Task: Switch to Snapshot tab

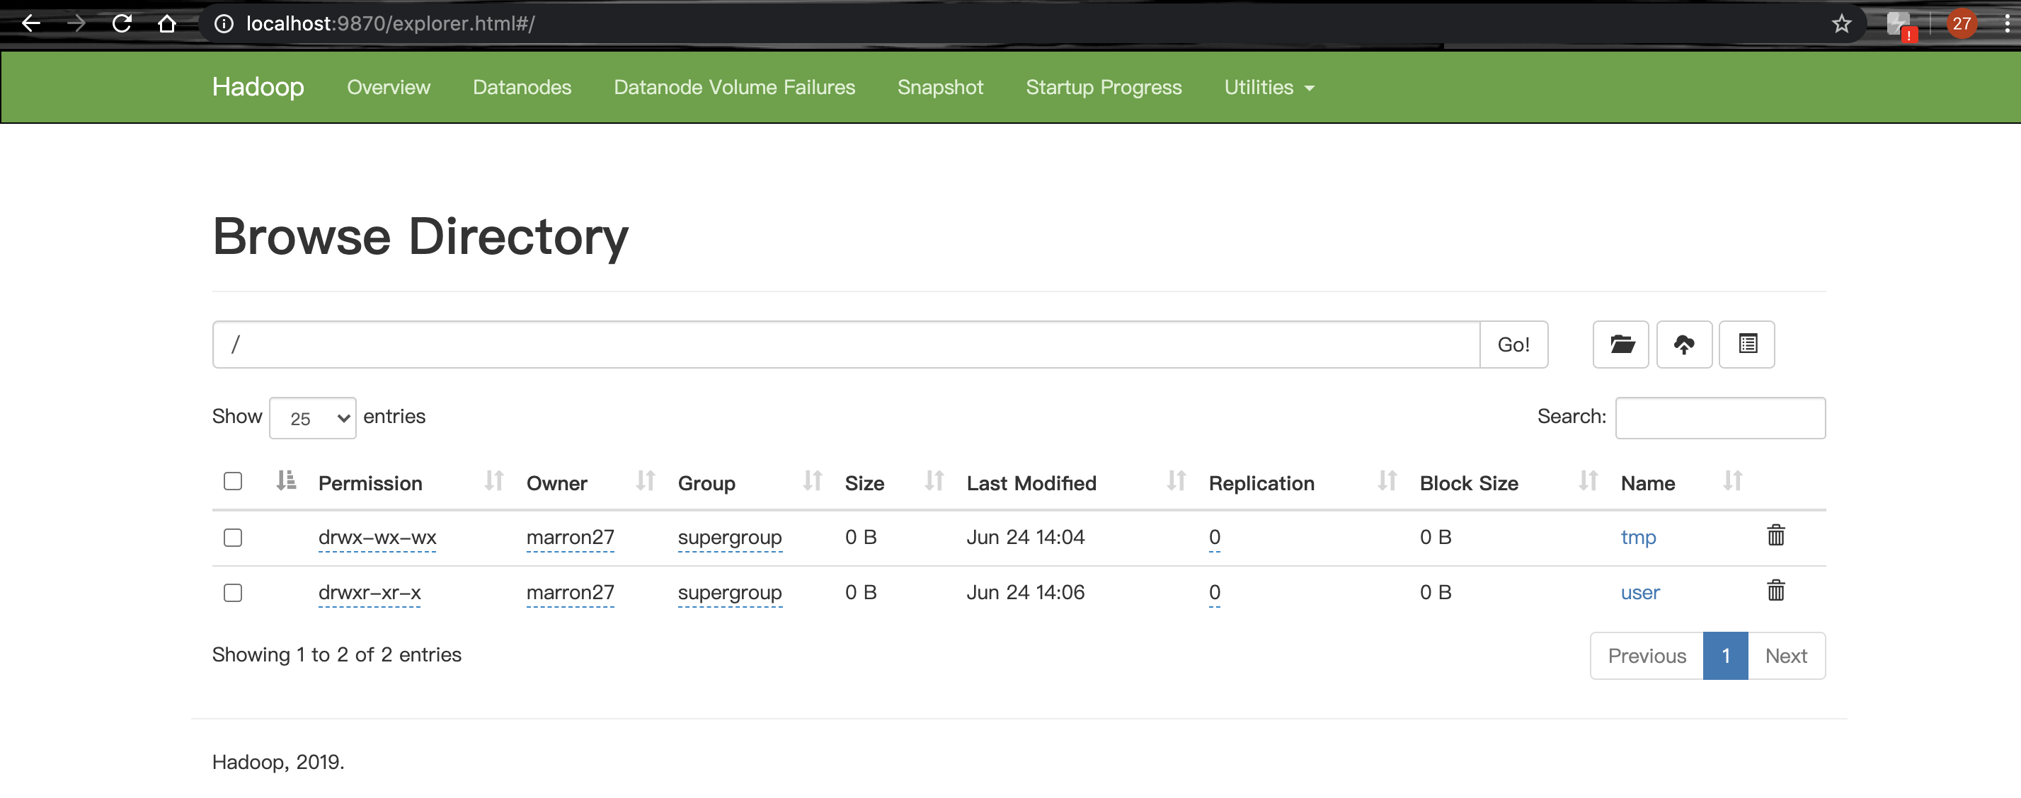Action: click(941, 88)
